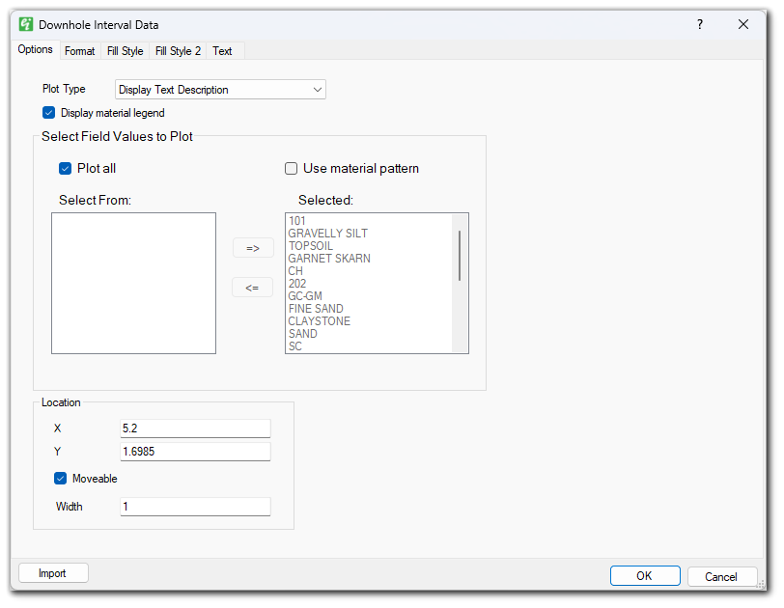This screenshot has height=608, width=784.
Task: Open the Fill Style tab
Action: tap(126, 51)
